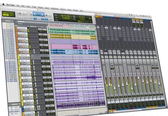Image resolution: width=168 pixels, height=116 pixels.
Task: Select the Scrubber speaker tool
Action: [x=46, y=15]
